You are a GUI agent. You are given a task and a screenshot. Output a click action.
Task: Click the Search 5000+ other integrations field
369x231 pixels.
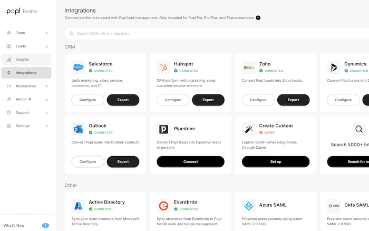217,33
